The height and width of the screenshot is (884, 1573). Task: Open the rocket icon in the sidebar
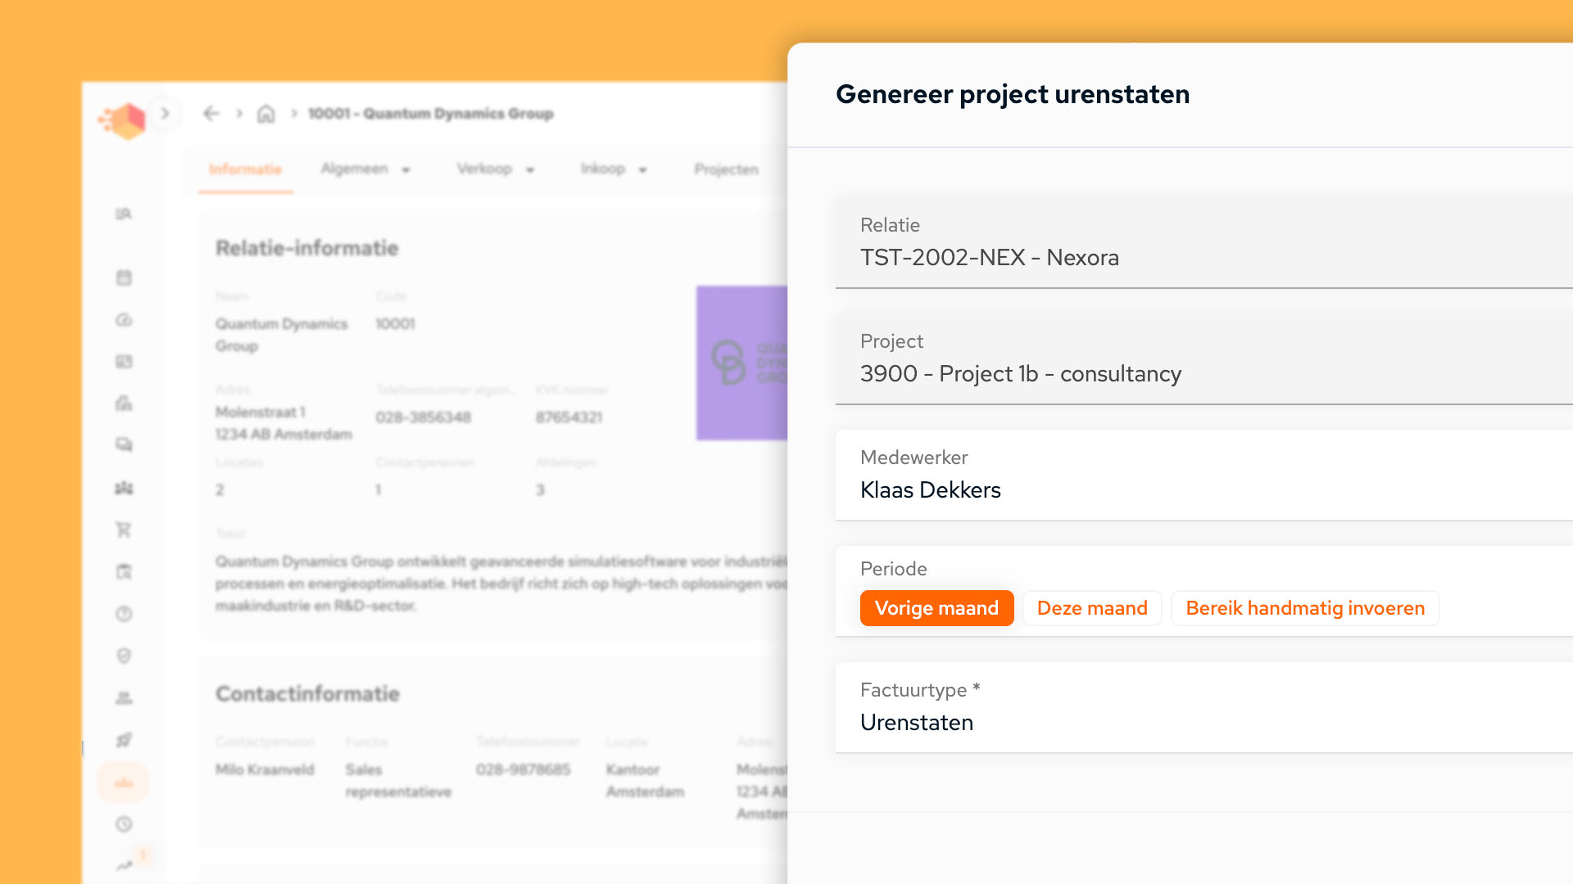tap(124, 740)
